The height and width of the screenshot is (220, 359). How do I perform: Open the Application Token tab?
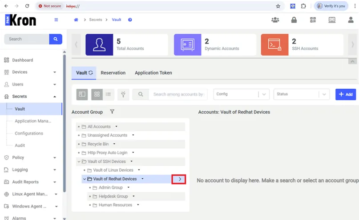153,73
